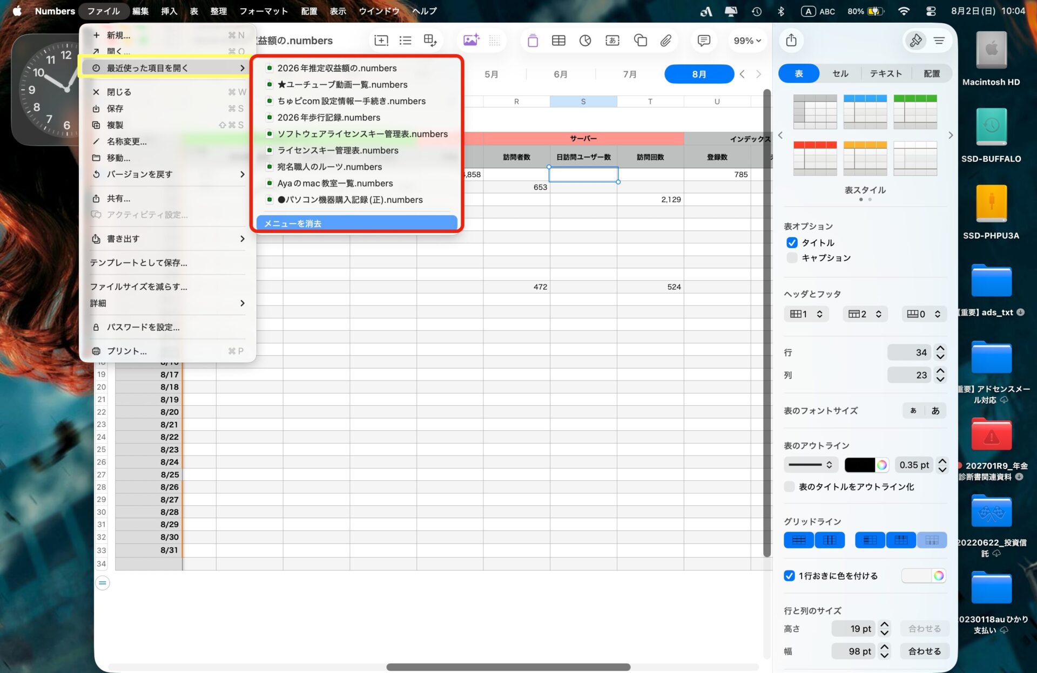The width and height of the screenshot is (1037, 673).
Task: Open the footer rows dropdown showing 0
Action: point(924,314)
